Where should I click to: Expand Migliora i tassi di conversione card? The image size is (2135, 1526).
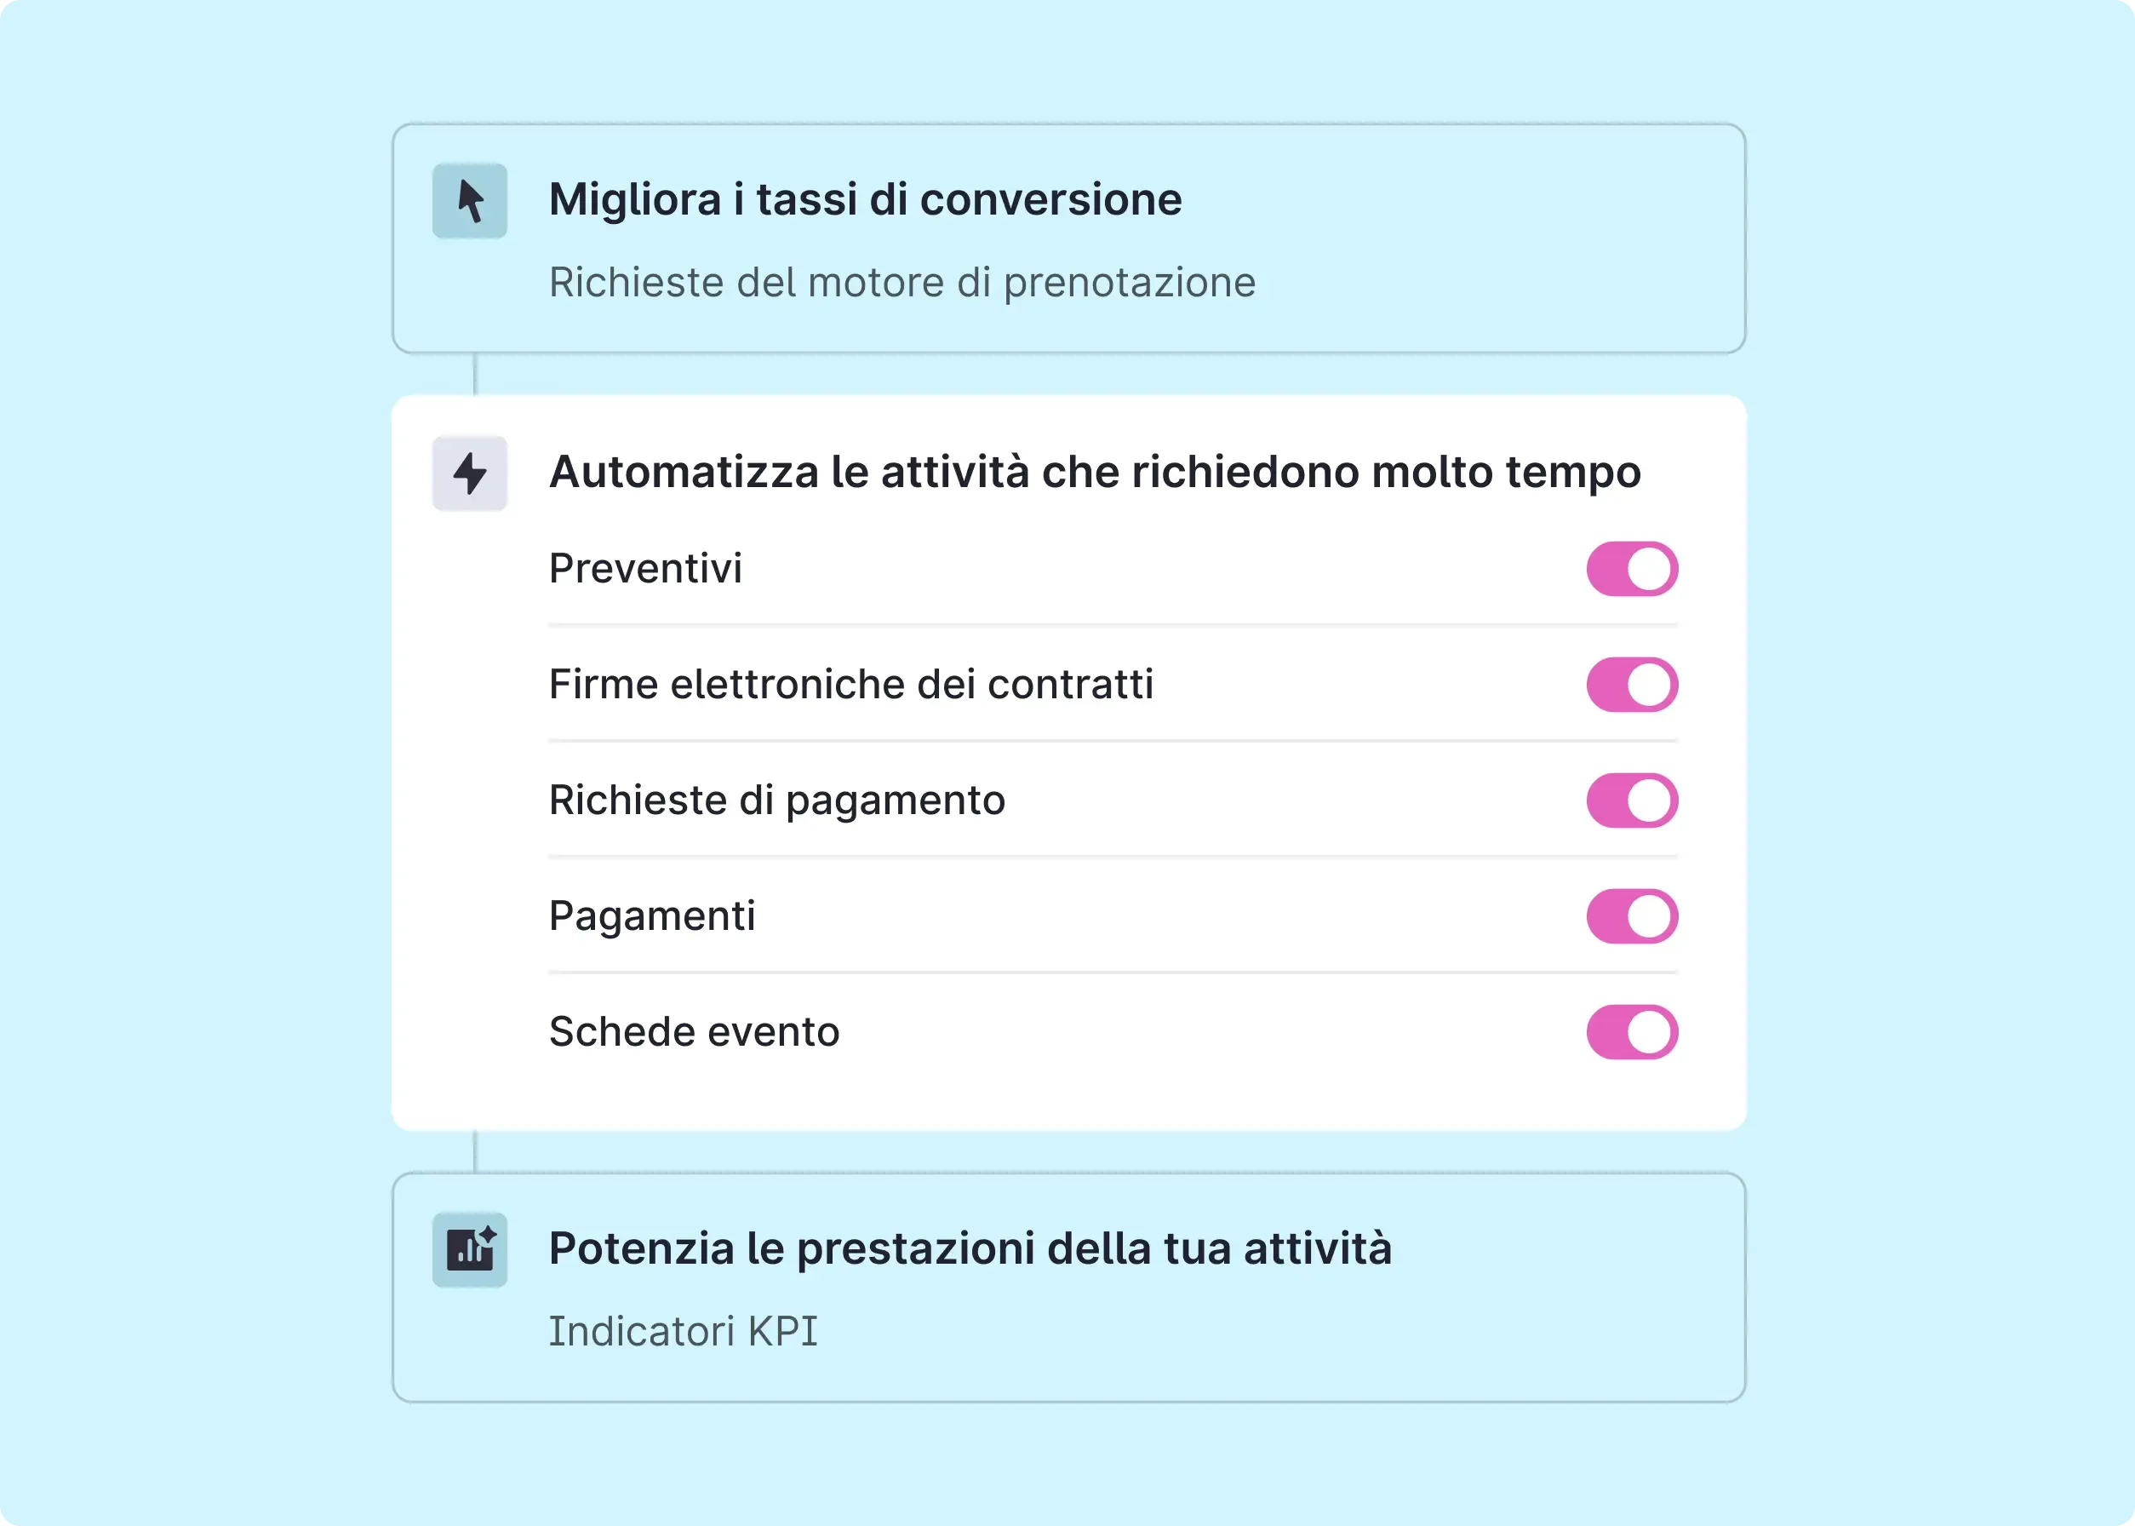pyautogui.click(x=1069, y=238)
